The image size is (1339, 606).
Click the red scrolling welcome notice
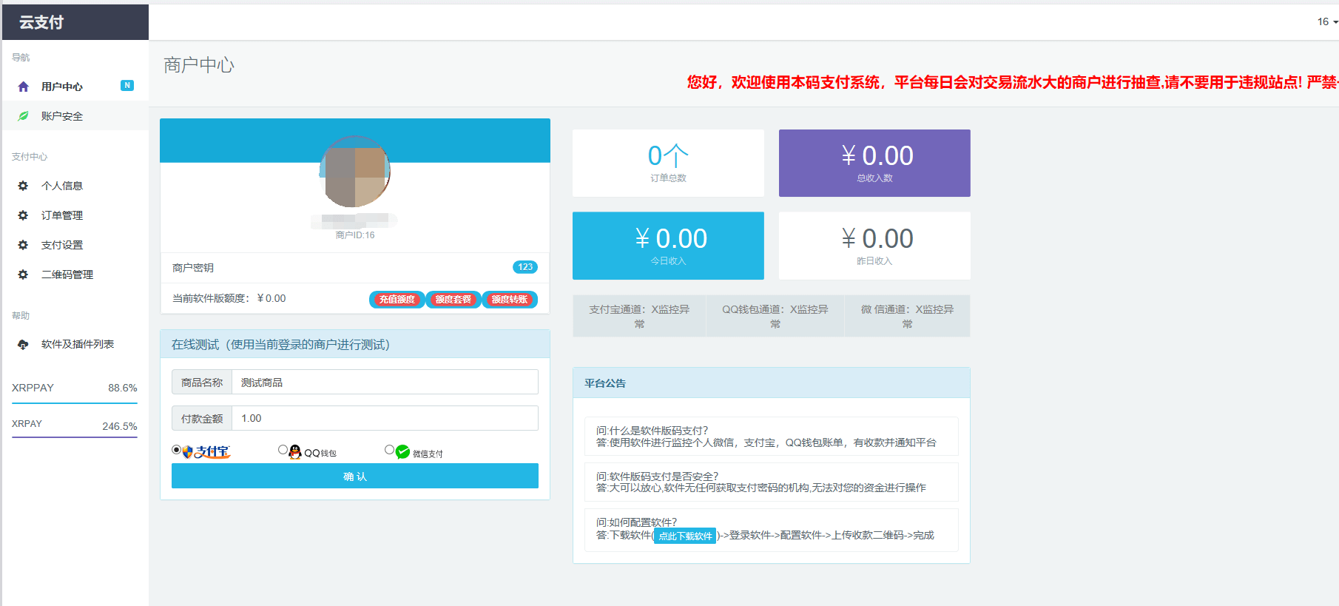pos(1013,82)
